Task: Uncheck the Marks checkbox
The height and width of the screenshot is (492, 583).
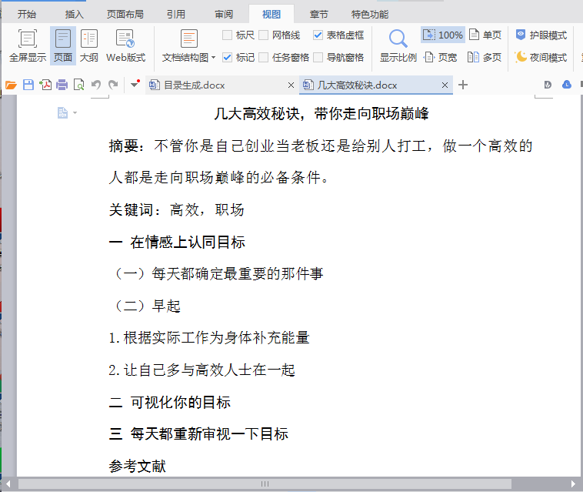Action: coord(227,57)
